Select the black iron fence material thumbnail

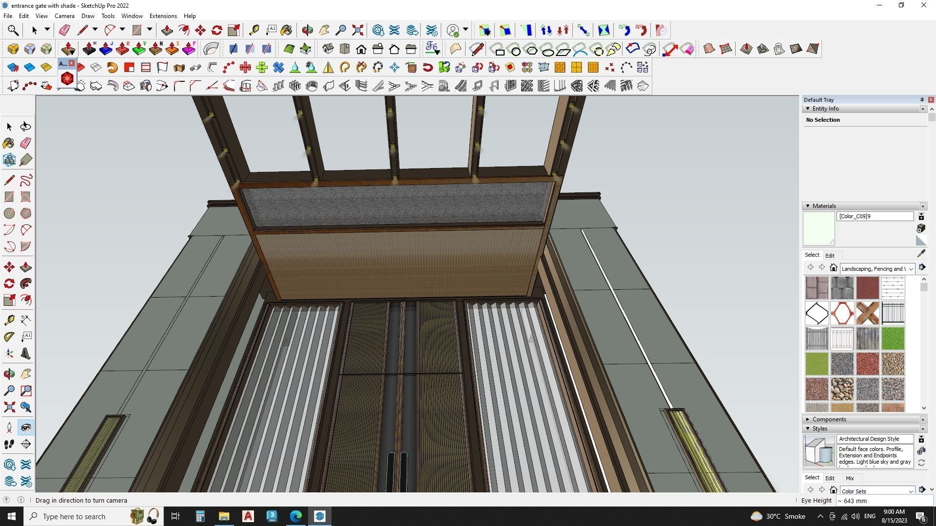[893, 313]
